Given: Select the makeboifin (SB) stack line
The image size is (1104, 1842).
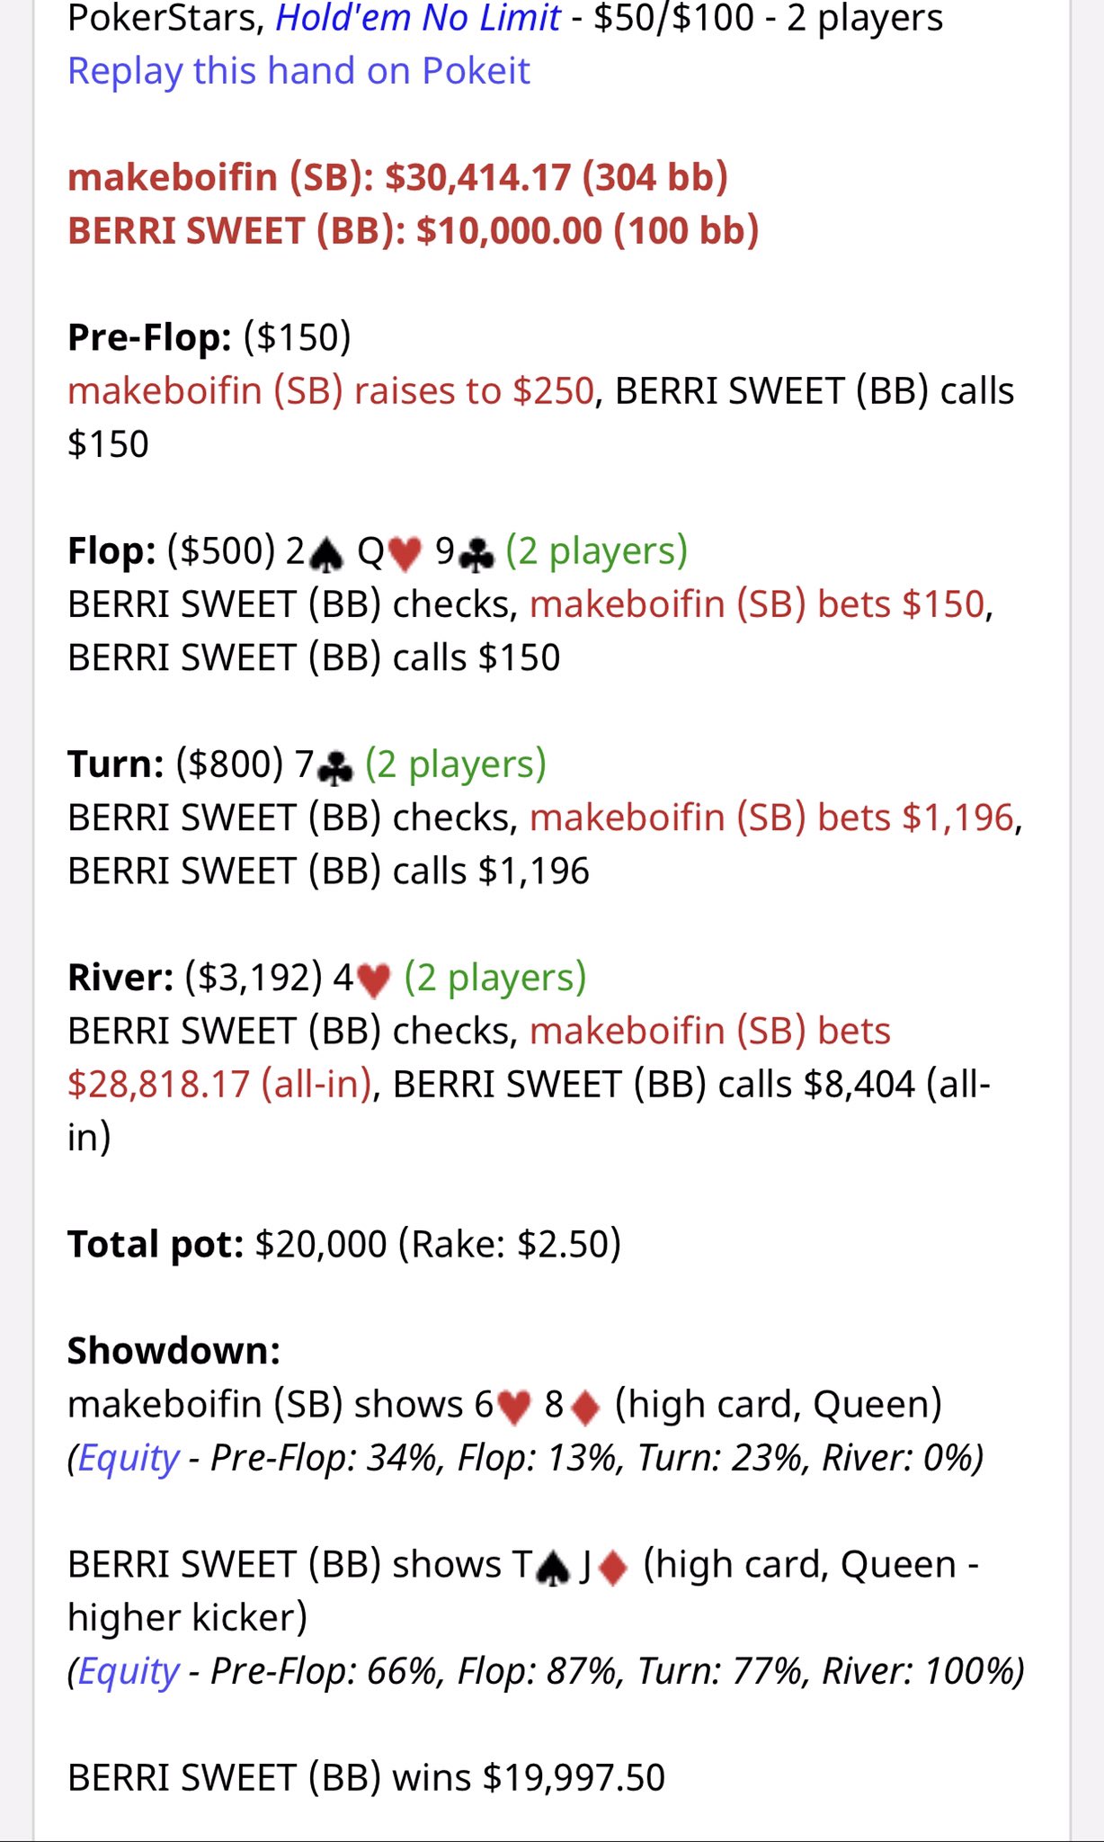Looking at the screenshot, I should [x=397, y=177].
